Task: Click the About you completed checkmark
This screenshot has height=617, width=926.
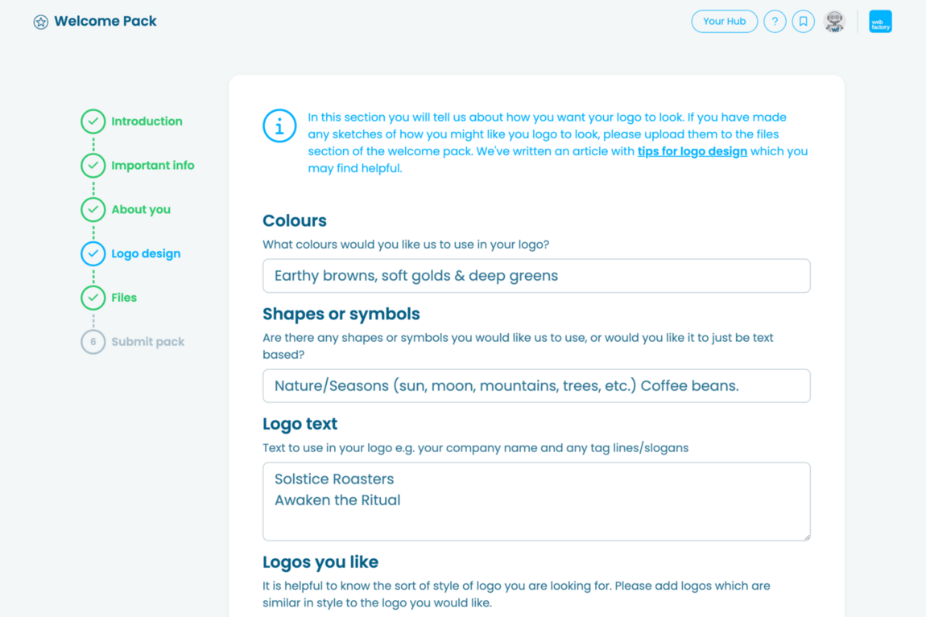Action: tap(93, 209)
